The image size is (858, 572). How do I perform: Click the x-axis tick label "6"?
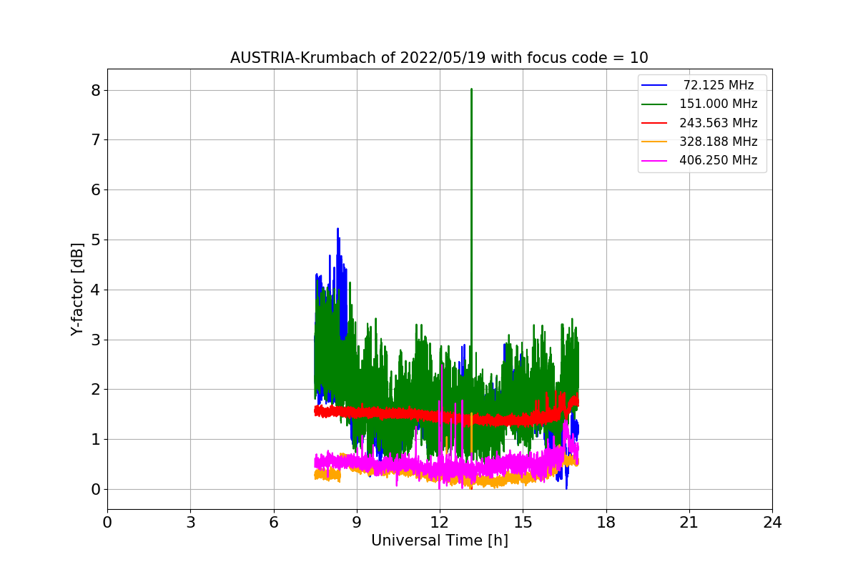pyautogui.click(x=274, y=523)
